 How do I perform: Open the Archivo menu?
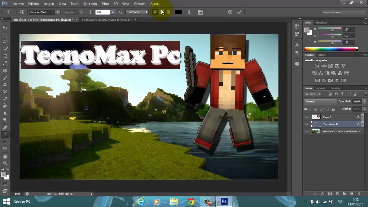tap(18, 4)
